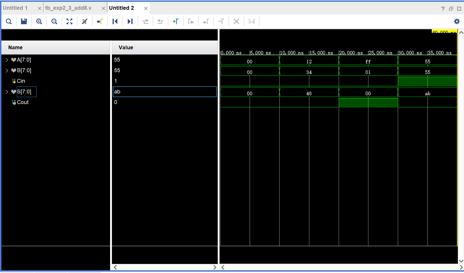Click the Next Marker icon
This screenshot has width=464, height=273.
(x=206, y=21)
